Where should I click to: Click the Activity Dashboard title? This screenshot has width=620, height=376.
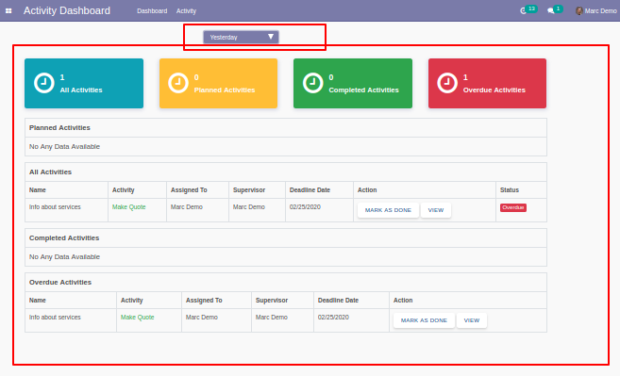pos(67,10)
